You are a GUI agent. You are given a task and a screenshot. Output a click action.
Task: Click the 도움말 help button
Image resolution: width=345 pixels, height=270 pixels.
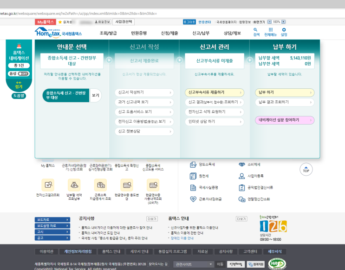(19, 96)
